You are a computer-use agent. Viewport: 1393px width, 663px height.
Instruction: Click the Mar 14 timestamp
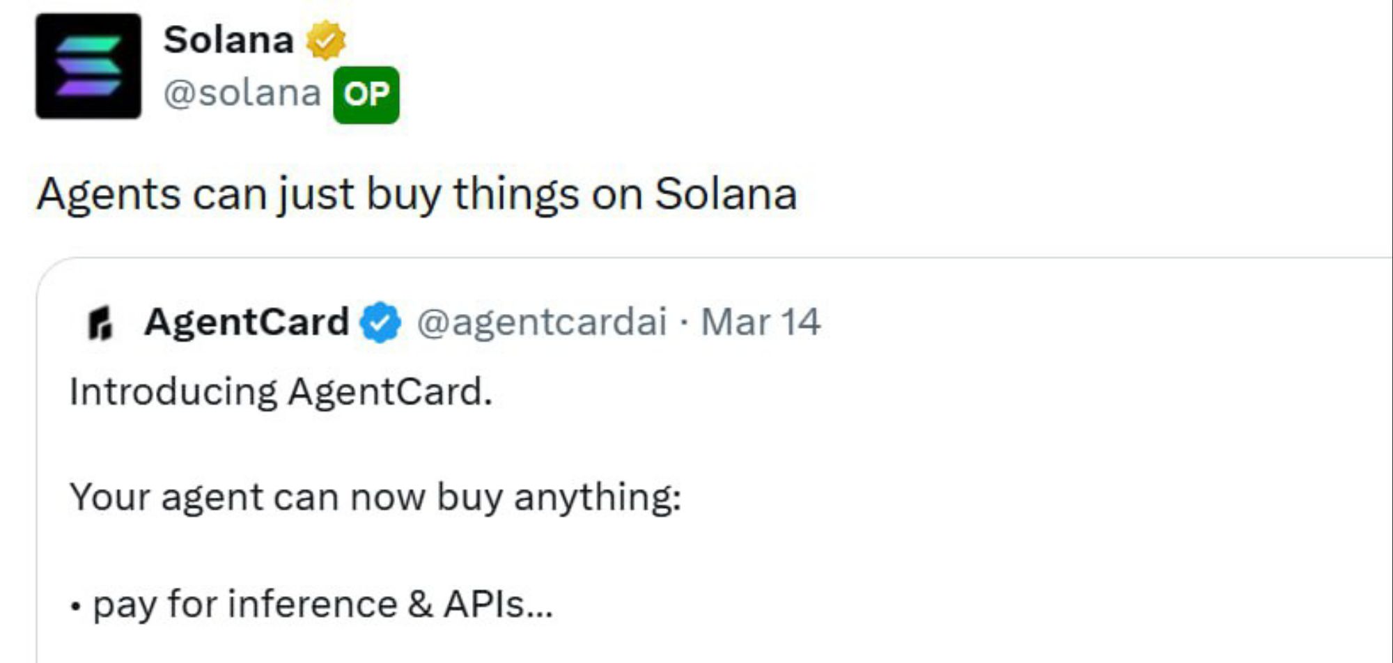coord(761,322)
